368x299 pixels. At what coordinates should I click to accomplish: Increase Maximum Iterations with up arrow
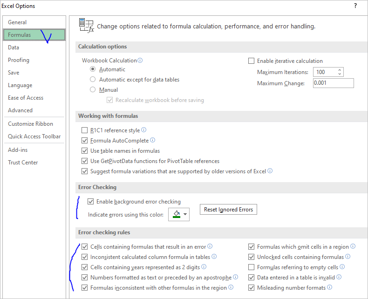coord(340,70)
